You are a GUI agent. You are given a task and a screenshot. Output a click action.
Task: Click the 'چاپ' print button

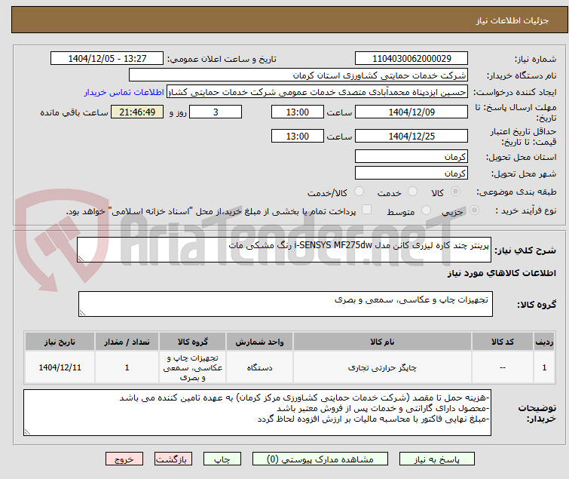tap(222, 459)
